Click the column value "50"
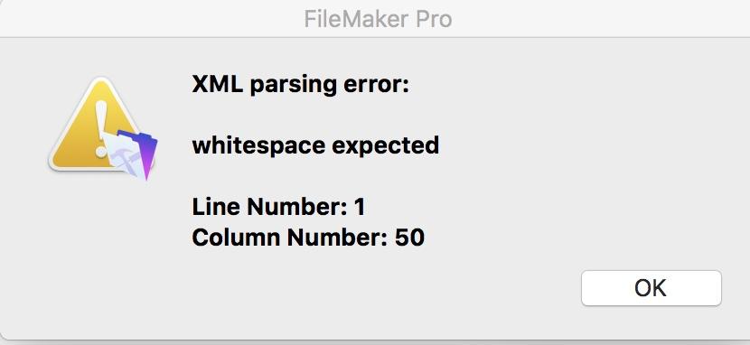 click(409, 238)
